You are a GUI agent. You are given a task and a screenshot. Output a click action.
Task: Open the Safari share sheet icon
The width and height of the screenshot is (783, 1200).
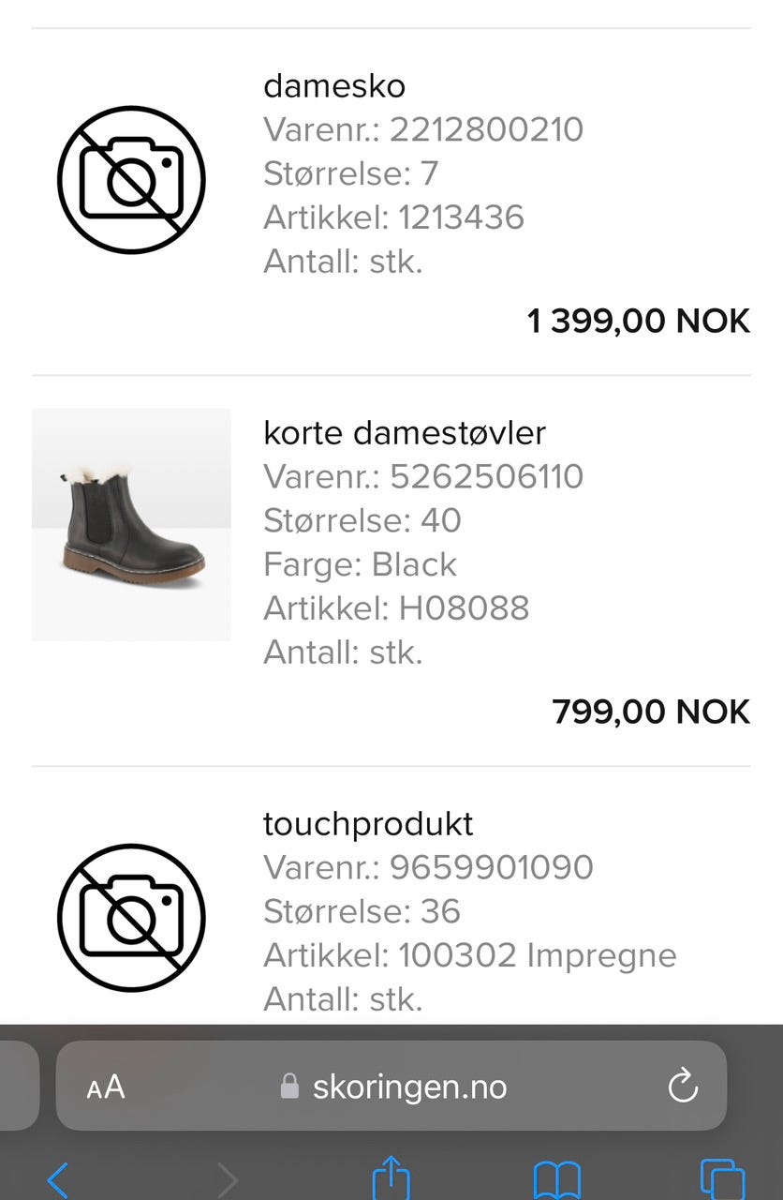coord(391,1177)
